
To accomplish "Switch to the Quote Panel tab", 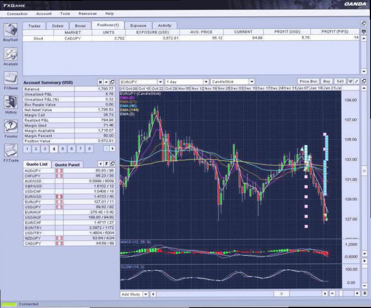I will click(67, 165).
